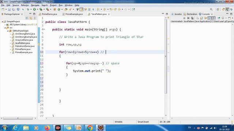234x131 pixels.
Task: Toggle Show Console on Standard Out
Action: pyautogui.click(x=210, y=18)
